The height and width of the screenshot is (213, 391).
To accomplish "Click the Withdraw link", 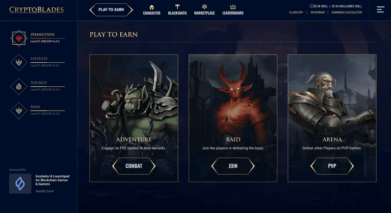I will click(318, 12).
